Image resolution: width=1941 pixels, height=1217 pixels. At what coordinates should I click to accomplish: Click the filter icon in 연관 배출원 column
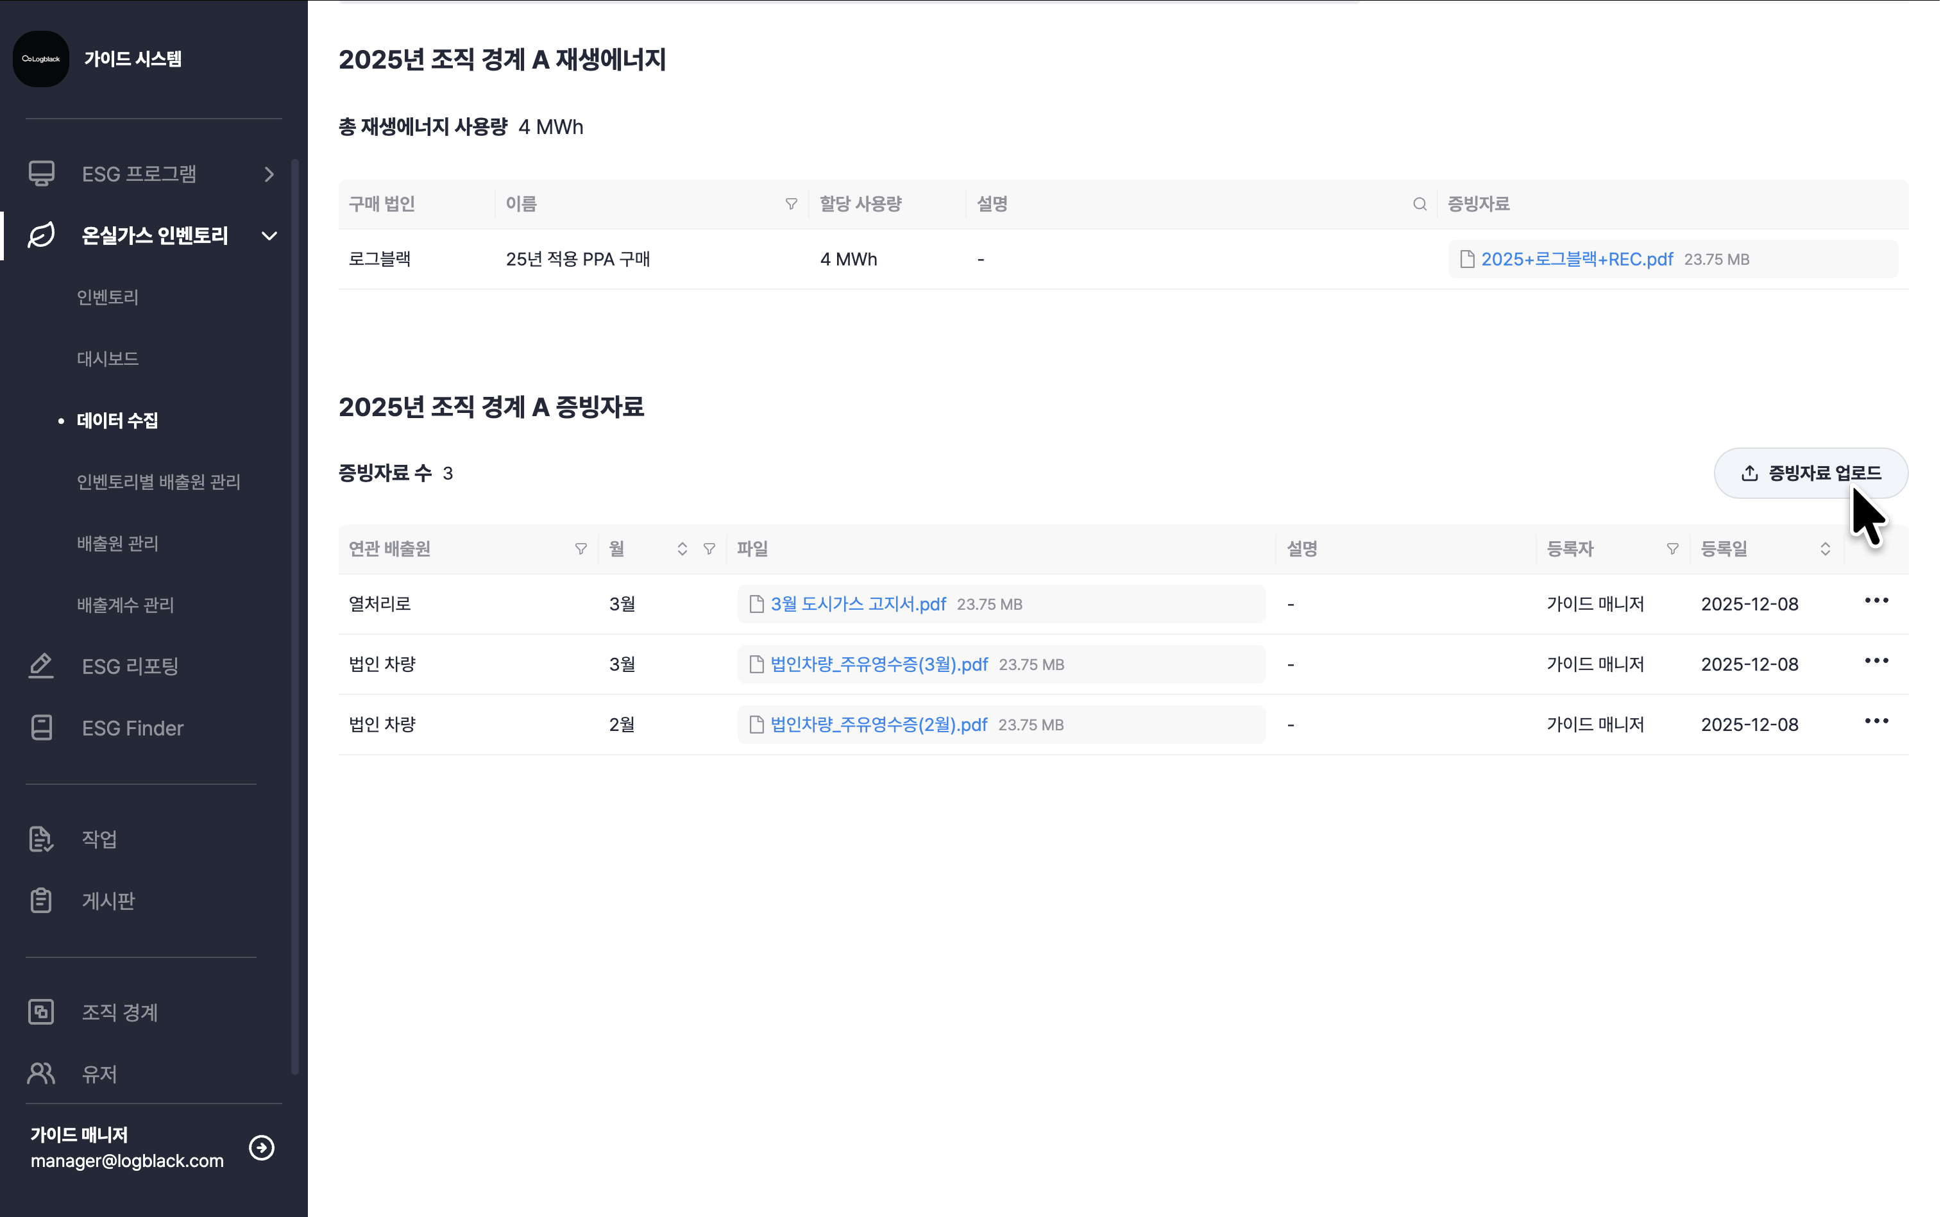coord(581,549)
